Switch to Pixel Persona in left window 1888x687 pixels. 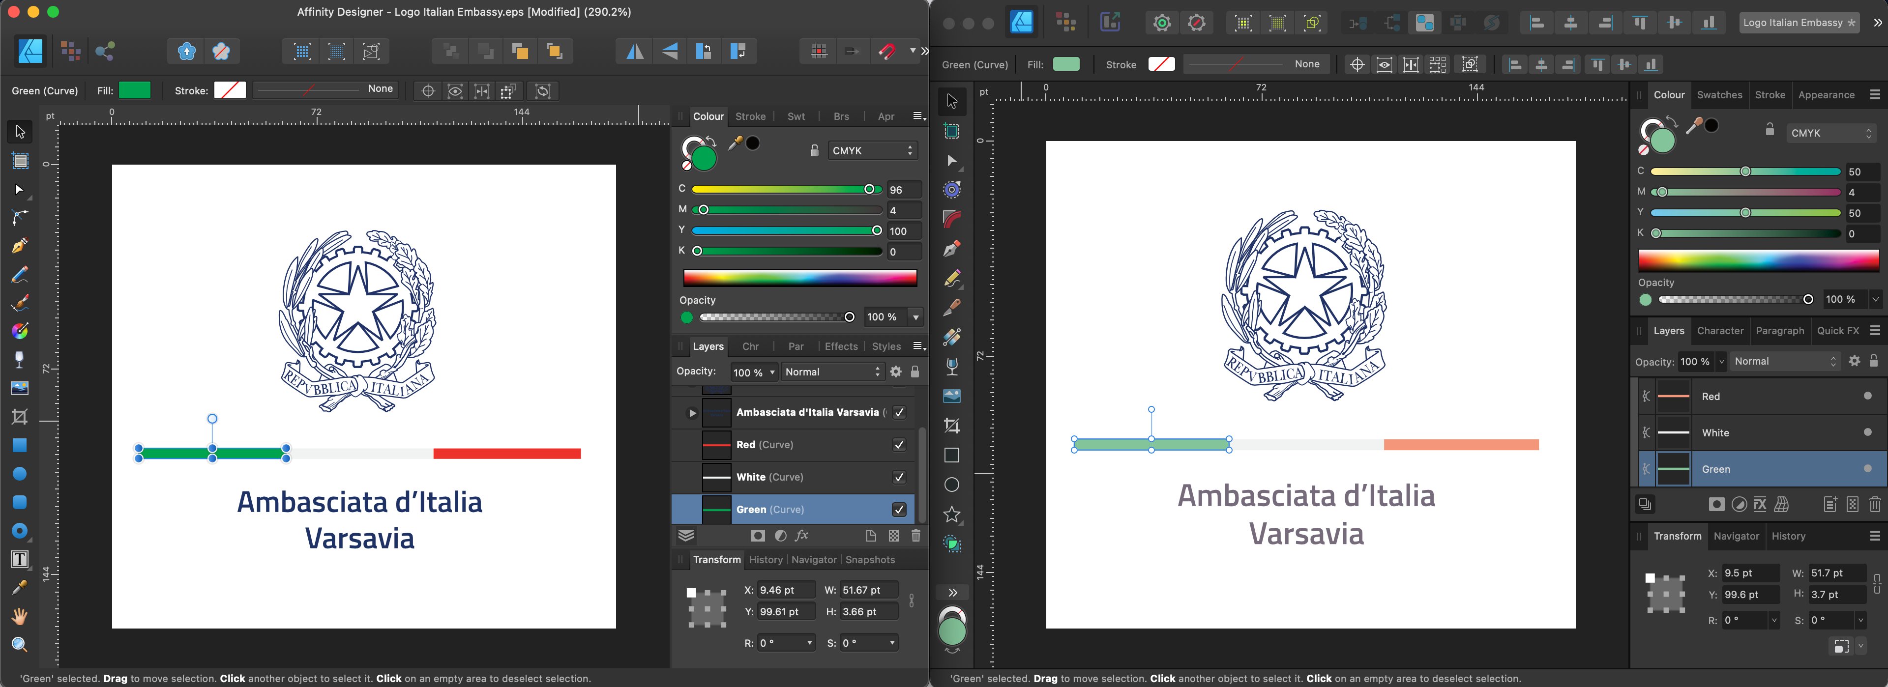pos(70,51)
